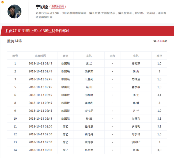Screen dimensions: 174x158
Task: Click match time in the 登博思 row
Action: pos(40,127)
